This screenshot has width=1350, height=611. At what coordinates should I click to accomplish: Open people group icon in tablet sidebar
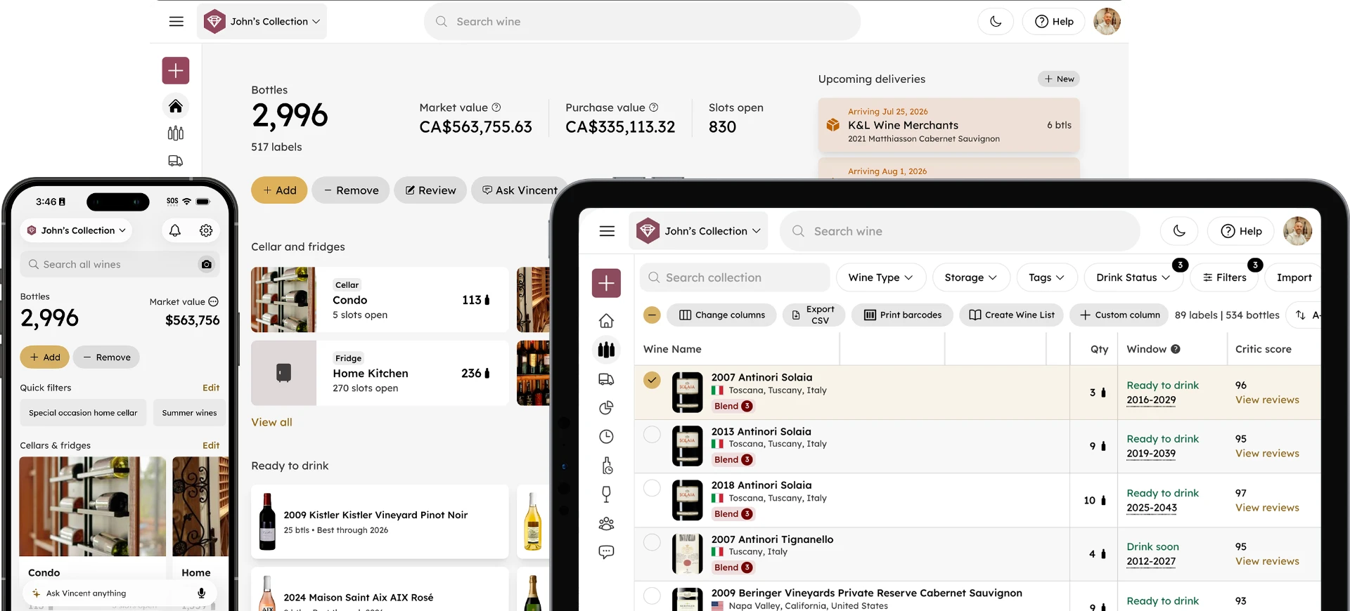pyautogui.click(x=606, y=524)
